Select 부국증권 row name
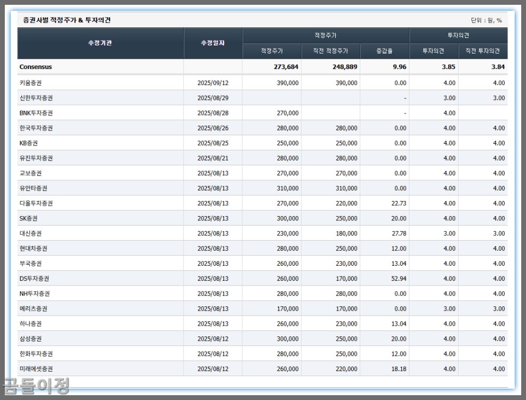This screenshot has width=526, height=400. 30,264
